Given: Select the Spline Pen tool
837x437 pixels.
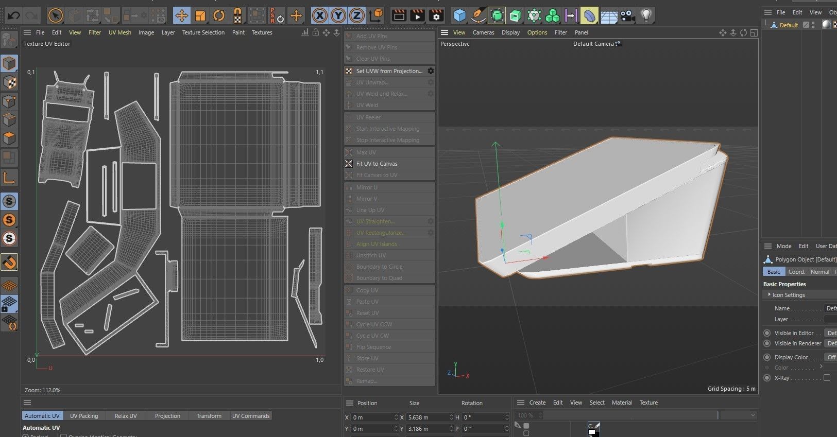Looking at the screenshot, I should coord(479,15).
